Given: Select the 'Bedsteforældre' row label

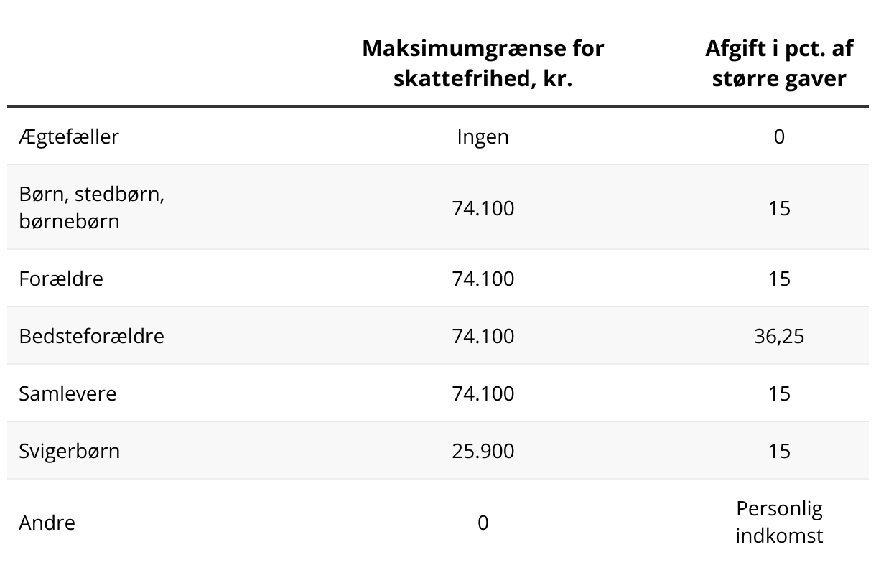Looking at the screenshot, I should click(92, 336).
